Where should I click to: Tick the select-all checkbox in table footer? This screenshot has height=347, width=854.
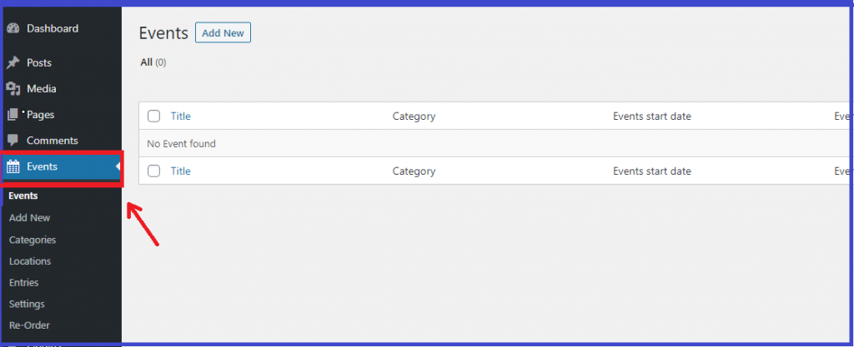(154, 171)
